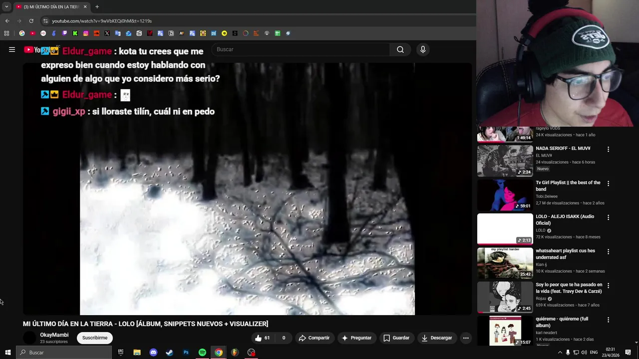The image size is (639, 359).
Task: Open options menu for Soy lo peor video
Action: [x=608, y=286]
